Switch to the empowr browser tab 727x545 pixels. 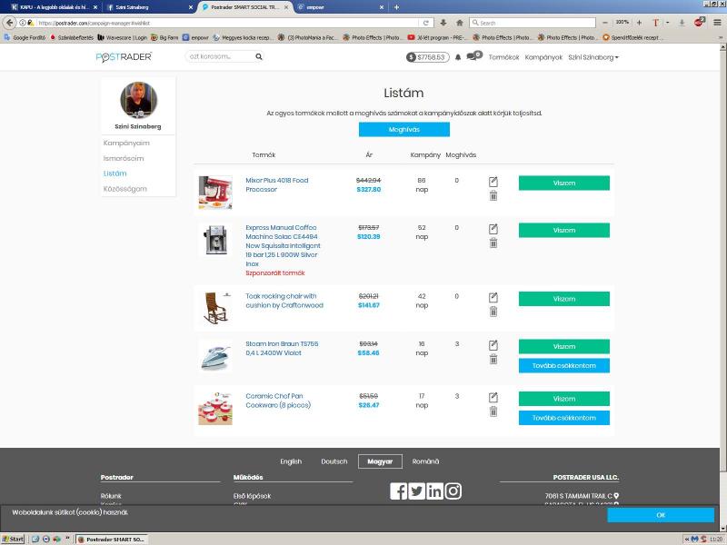click(340, 7)
